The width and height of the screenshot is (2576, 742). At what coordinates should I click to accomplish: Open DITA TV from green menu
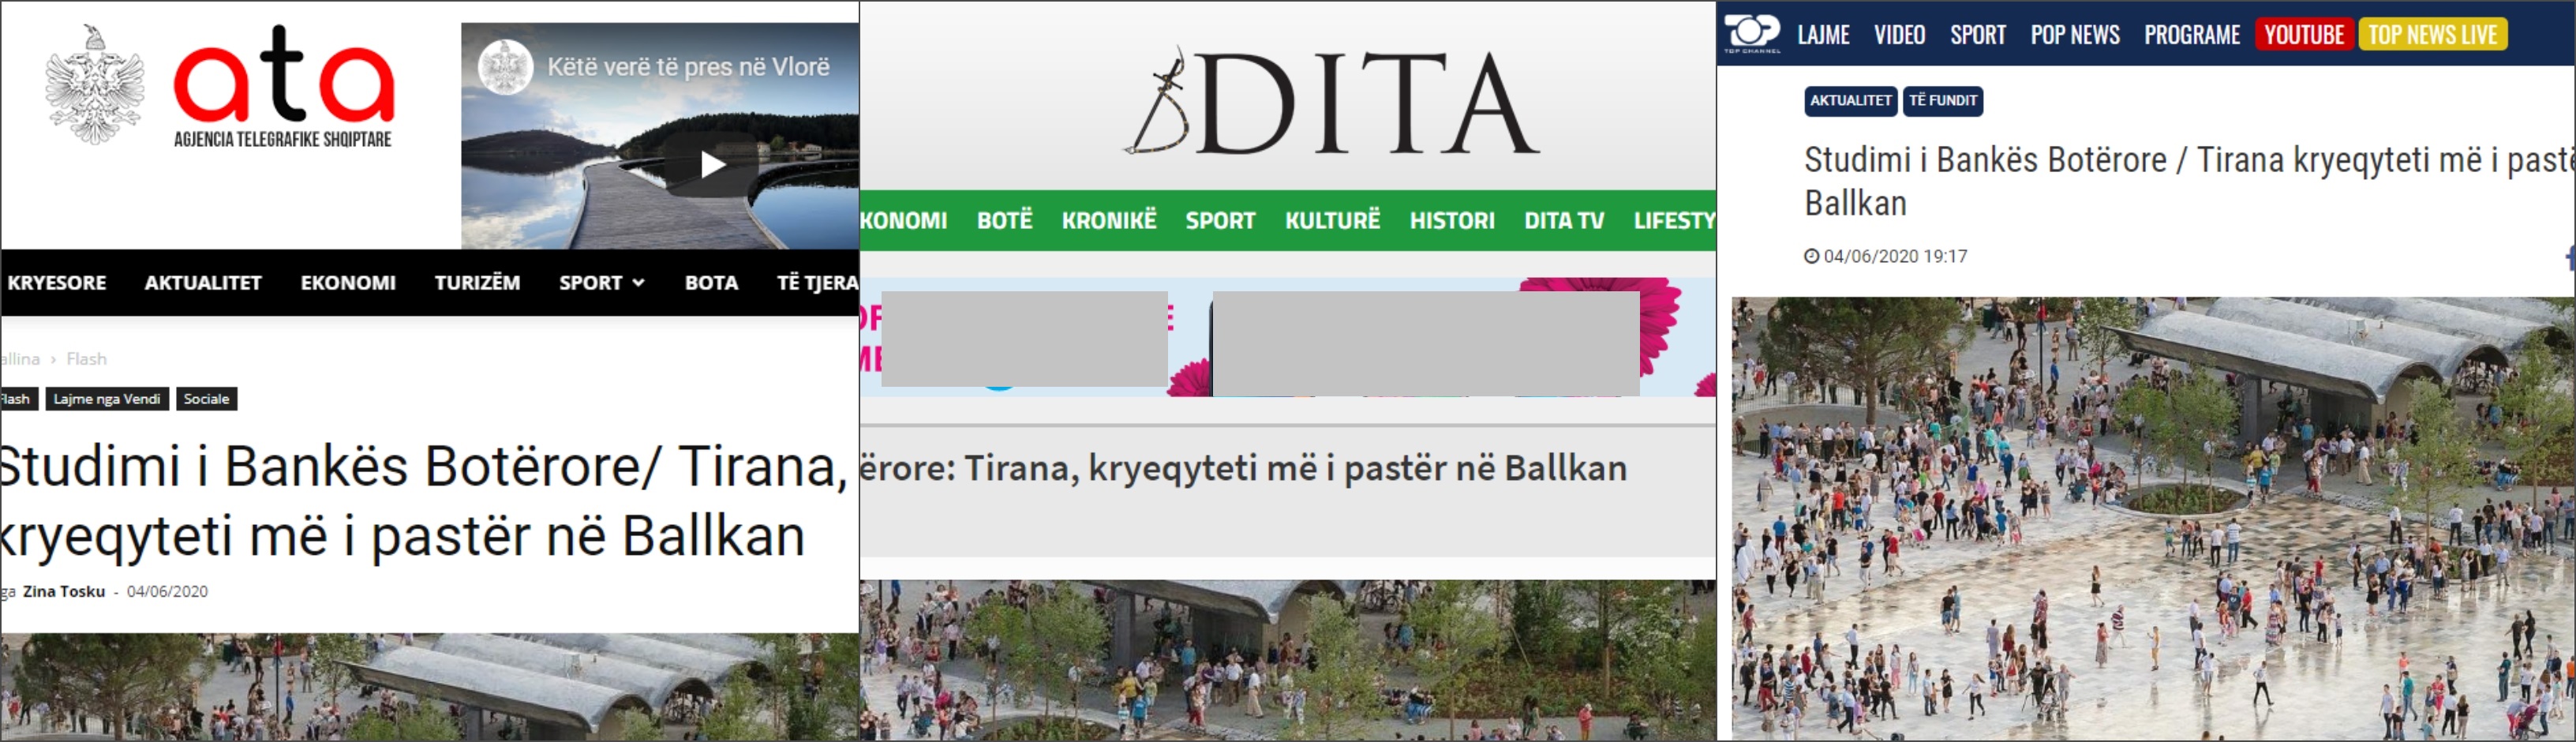coord(1563,220)
